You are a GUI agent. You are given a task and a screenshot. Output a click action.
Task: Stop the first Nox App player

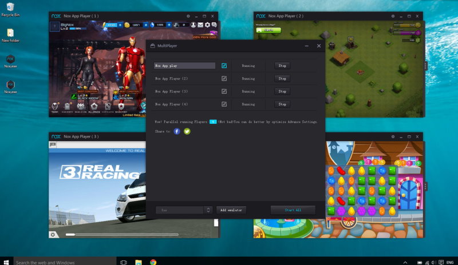click(282, 66)
